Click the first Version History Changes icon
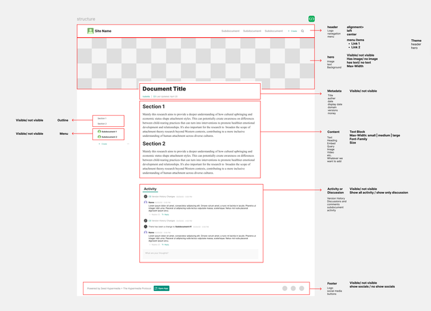Viewport: 431px width, 311px height. click(x=146, y=197)
